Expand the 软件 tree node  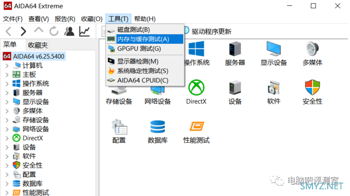(7, 156)
